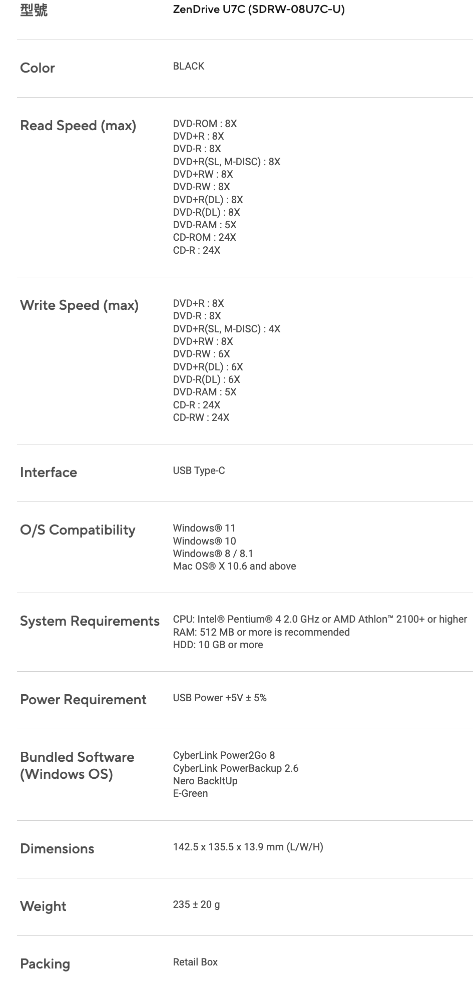Click the CD-RW : 24X write speed entry
This screenshot has width=473, height=988.
201,417
